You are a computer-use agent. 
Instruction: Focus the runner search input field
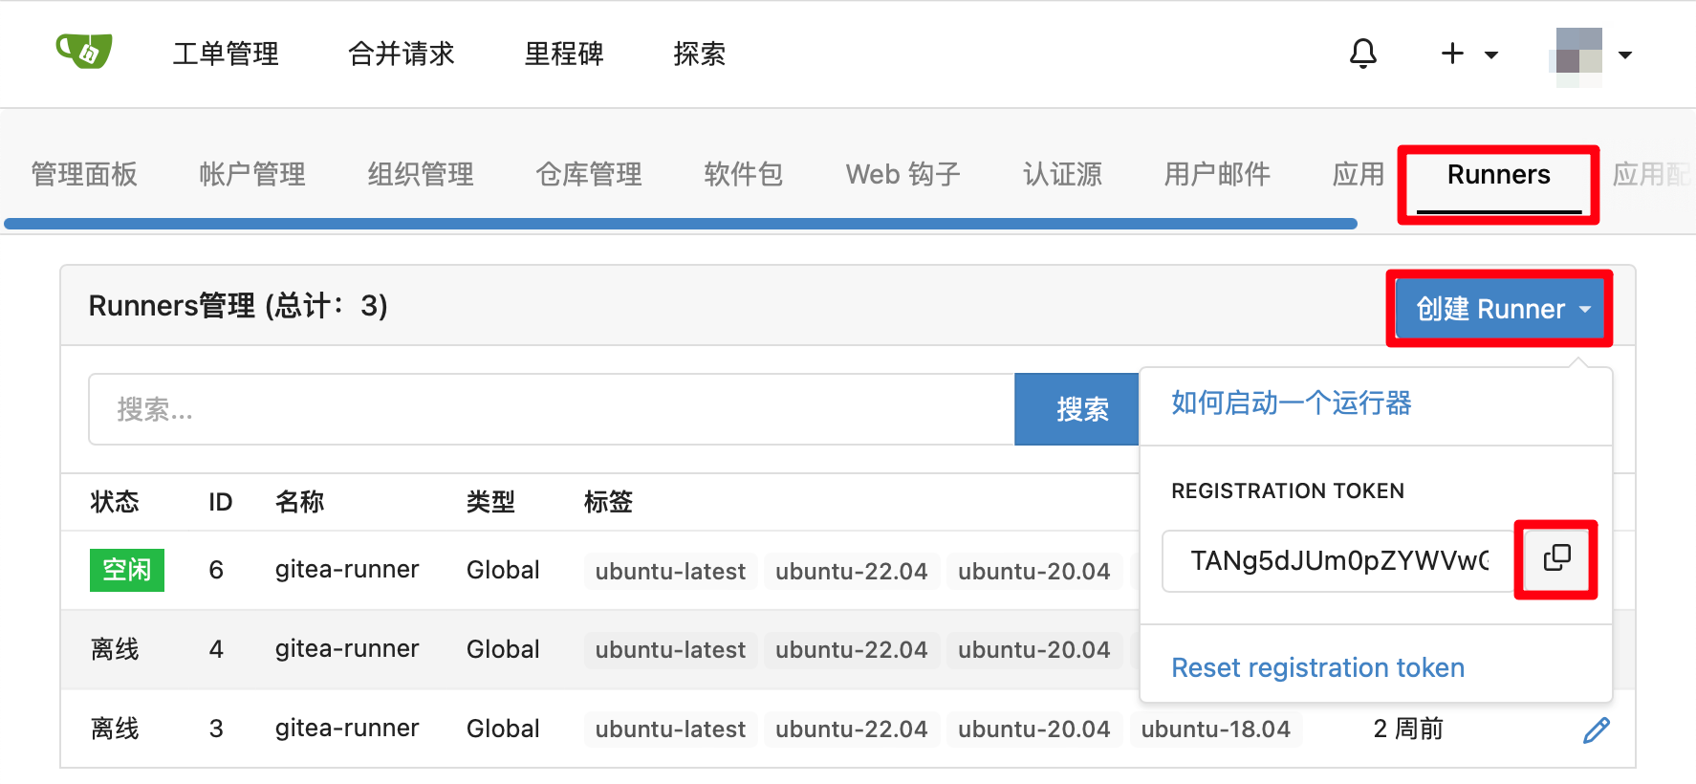551,409
